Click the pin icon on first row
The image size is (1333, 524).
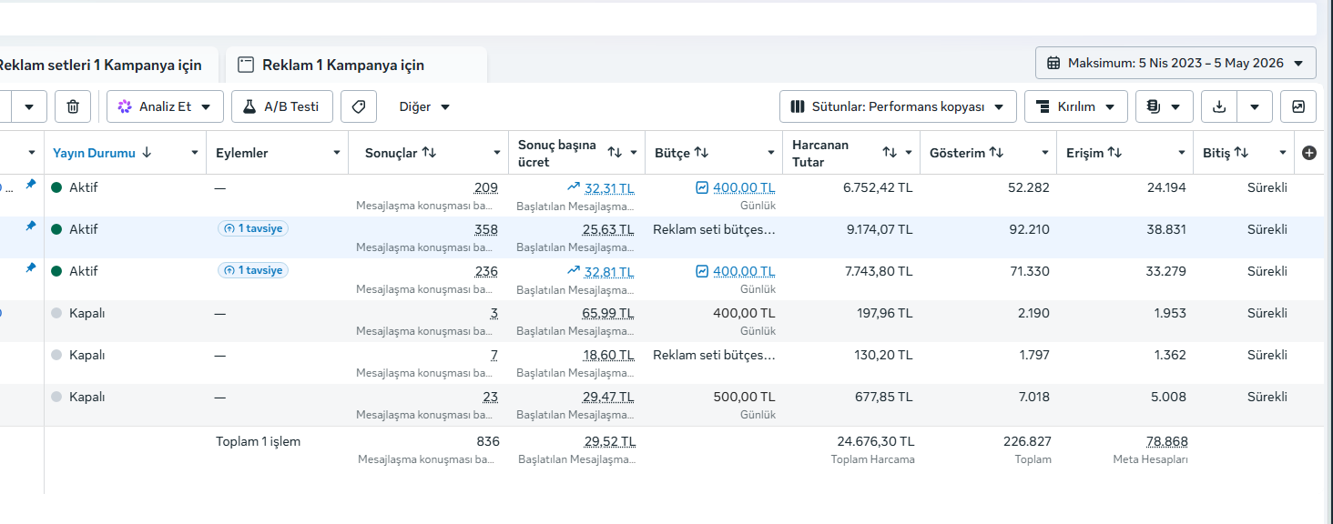(x=31, y=185)
